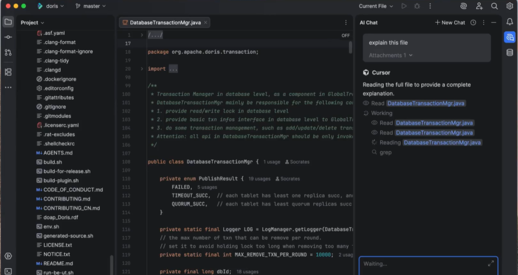Click eye icon of second nested Read entry
The height and width of the screenshot is (275, 518).
tap(374, 132)
